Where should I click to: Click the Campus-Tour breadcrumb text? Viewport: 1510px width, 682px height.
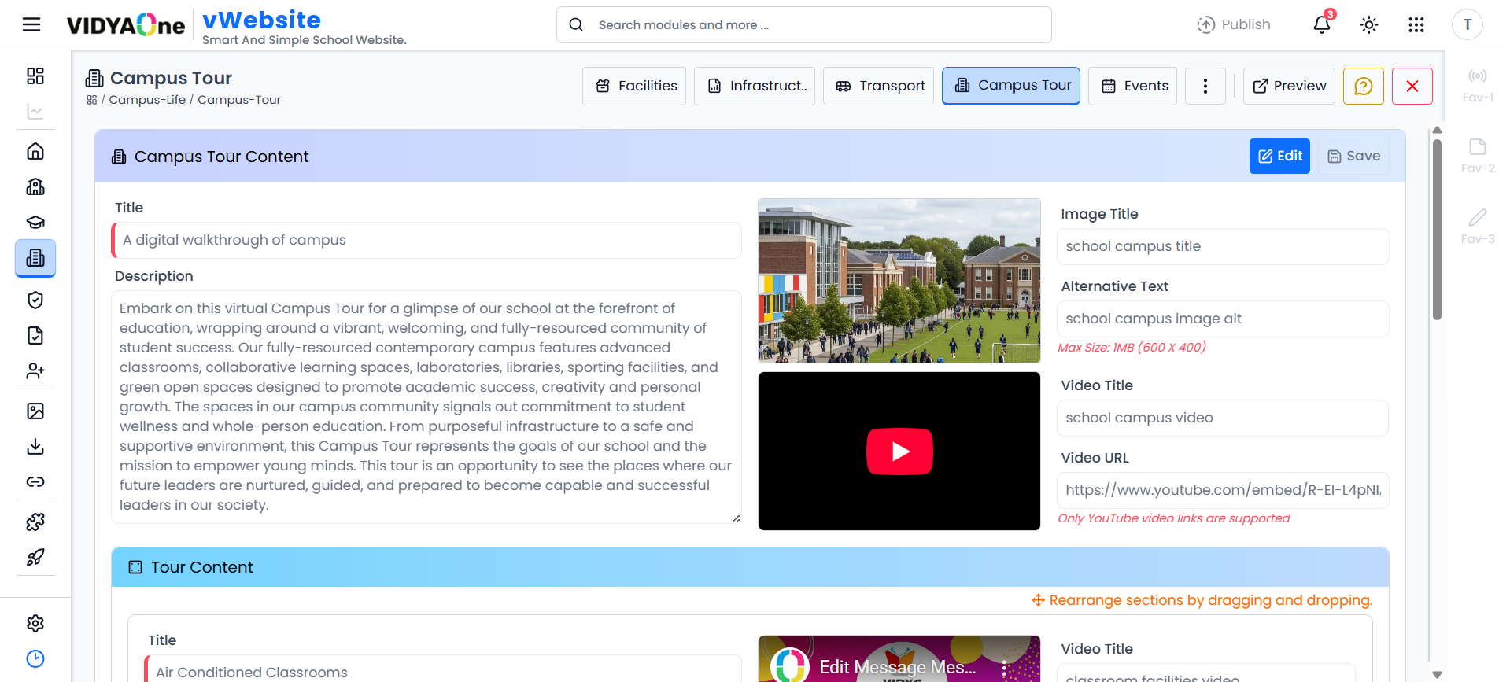239,100
